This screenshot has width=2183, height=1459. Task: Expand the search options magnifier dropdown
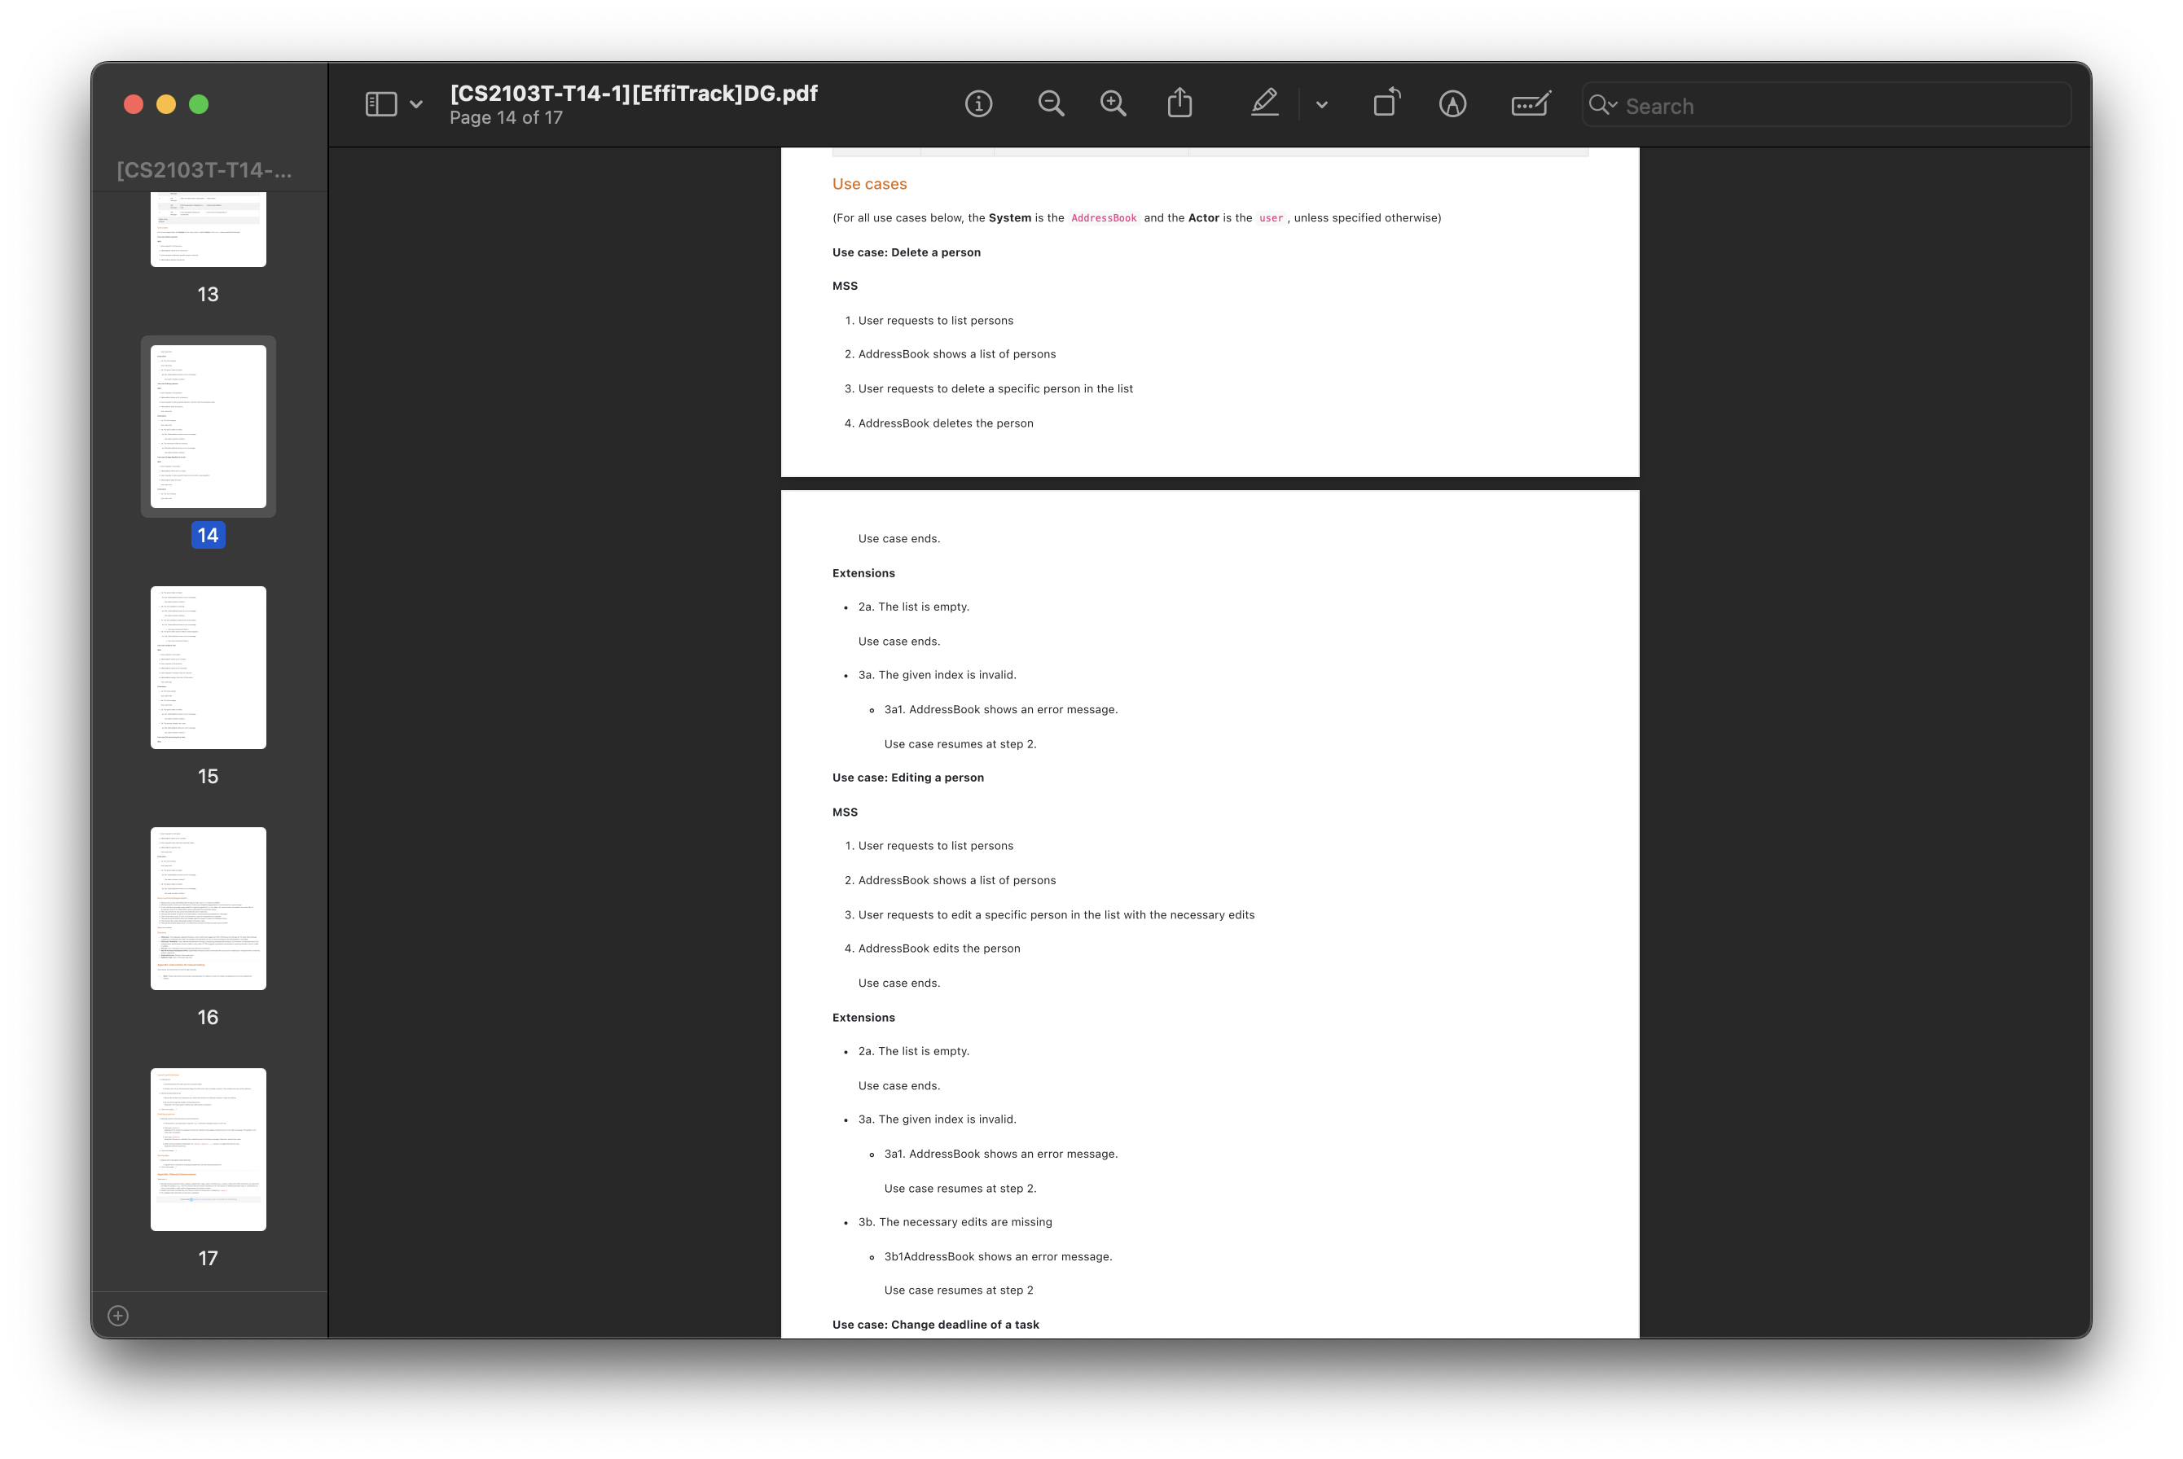pos(1603,105)
